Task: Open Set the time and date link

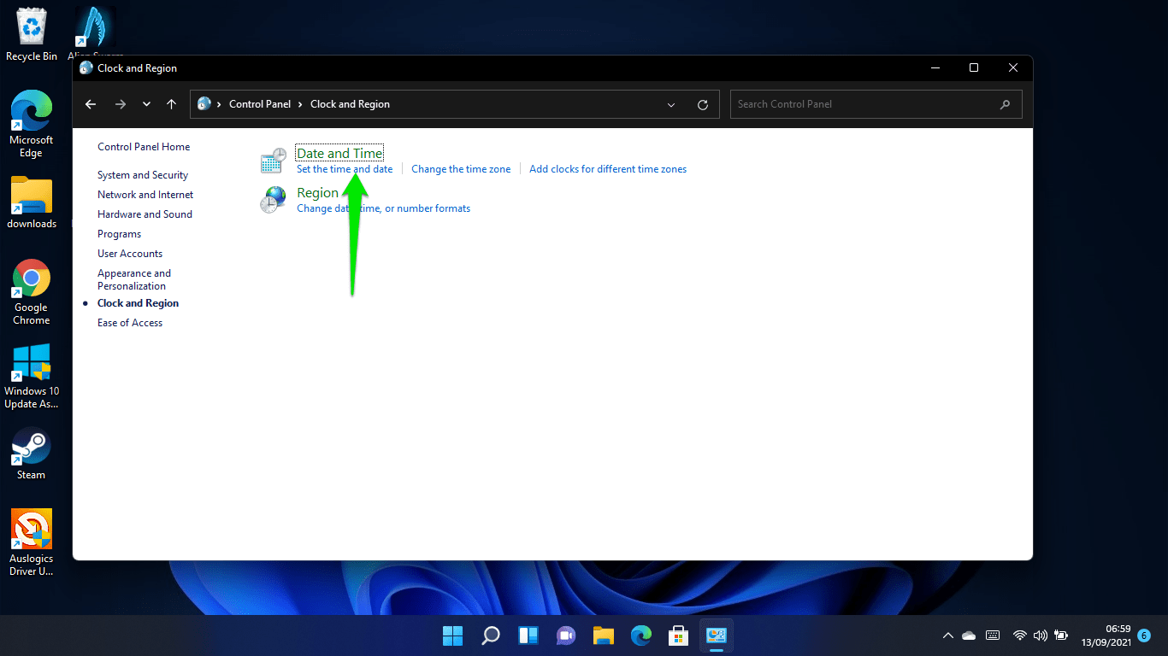Action: pos(345,169)
